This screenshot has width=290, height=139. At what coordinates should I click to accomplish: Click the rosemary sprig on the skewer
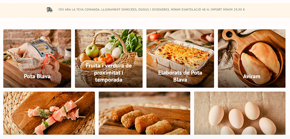[x=44, y=113]
